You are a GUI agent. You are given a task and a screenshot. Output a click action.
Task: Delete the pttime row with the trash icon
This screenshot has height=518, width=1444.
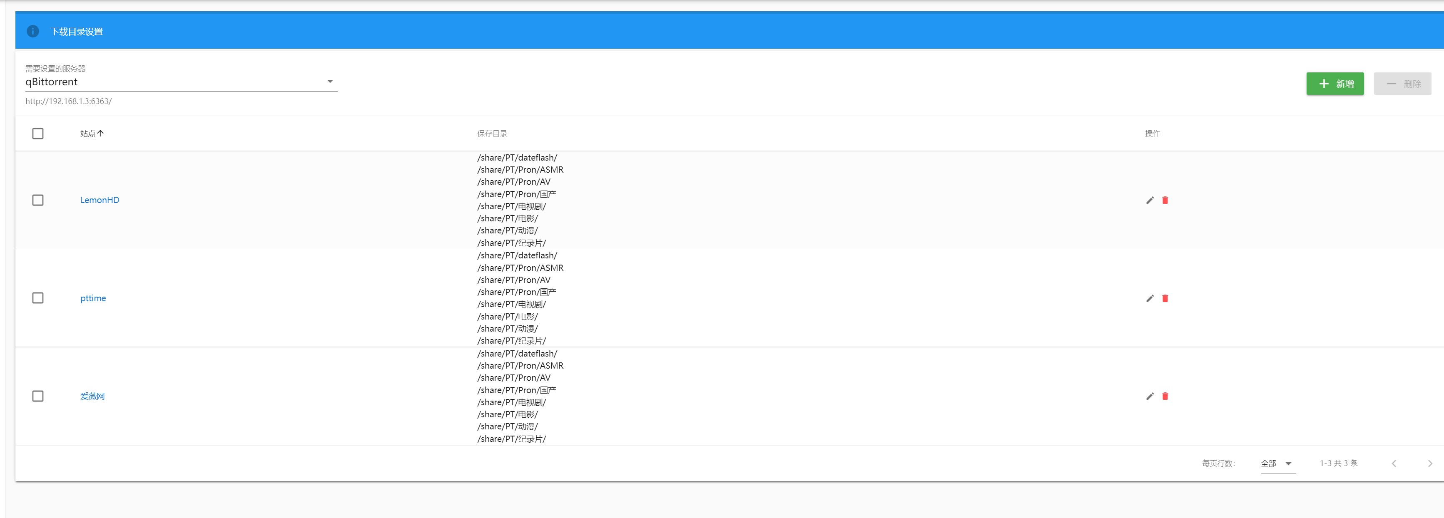pos(1165,298)
